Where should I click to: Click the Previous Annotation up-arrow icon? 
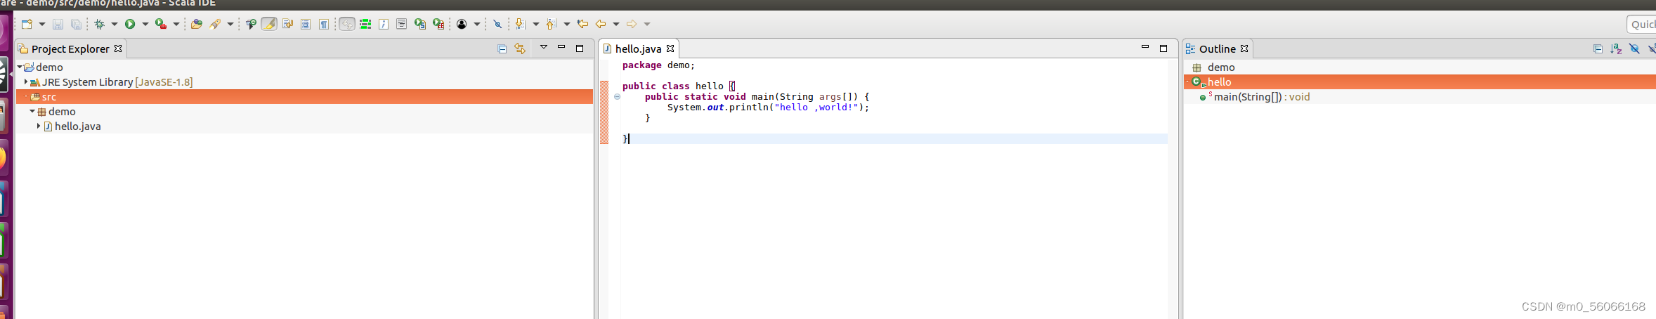tap(551, 24)
